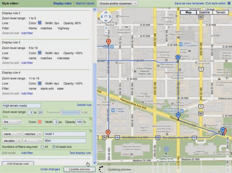Switch map view to Terrain

click(x=220, y=12)
